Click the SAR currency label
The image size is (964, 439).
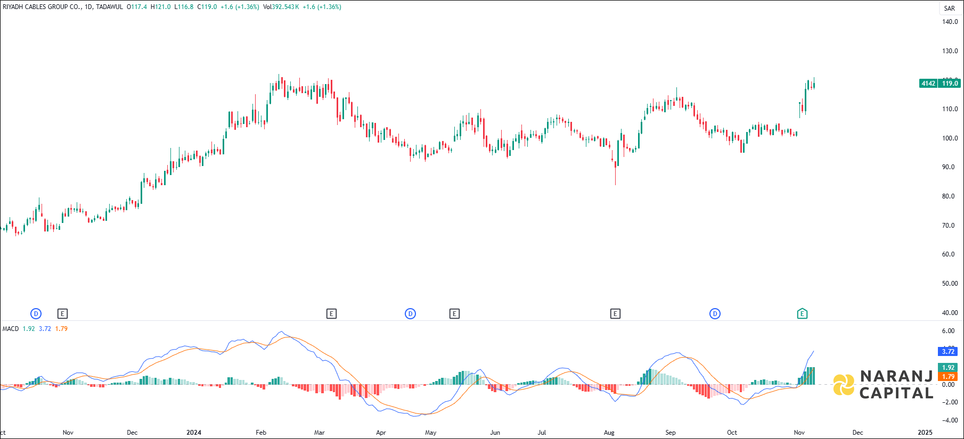click(950, 9)
